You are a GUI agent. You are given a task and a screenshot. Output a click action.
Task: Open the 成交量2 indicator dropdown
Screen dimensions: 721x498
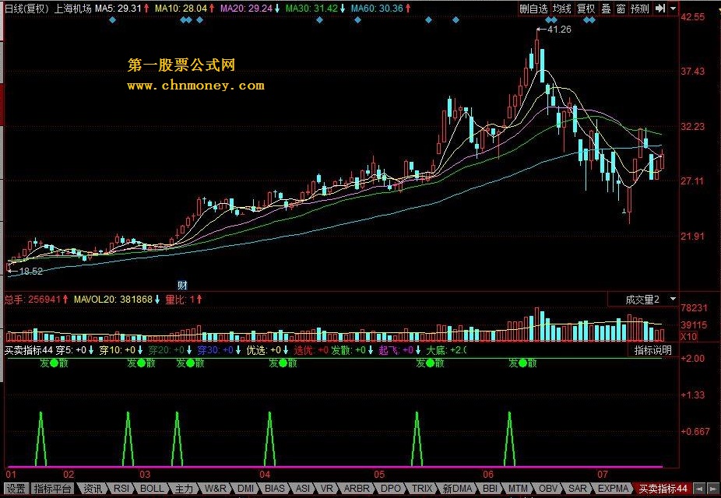(643, 300)
